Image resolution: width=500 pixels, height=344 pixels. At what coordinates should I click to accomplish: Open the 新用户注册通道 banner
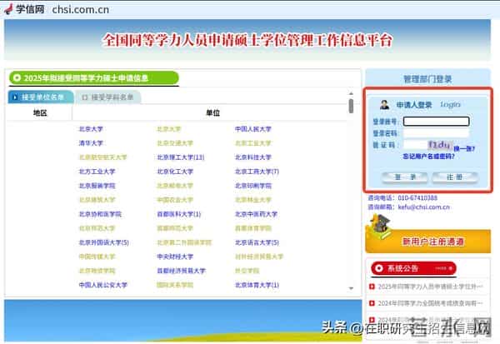click(428, 241)
